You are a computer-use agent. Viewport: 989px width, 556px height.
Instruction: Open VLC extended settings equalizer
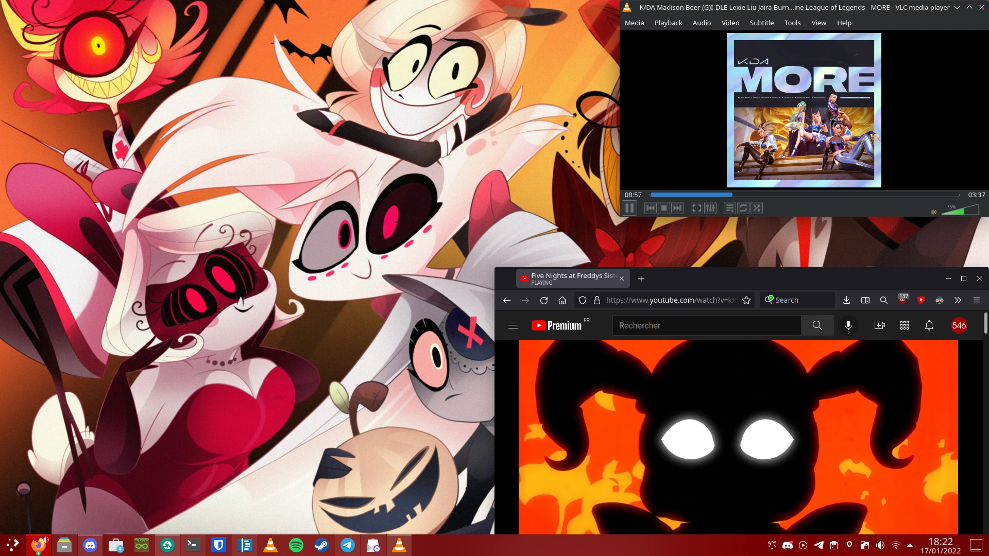(x=710, y=208)
